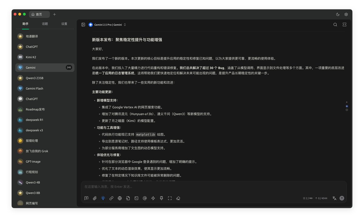The height and width of the screenshot is (222, 364).
Task: Select the 地道翻译 assistant
Action: click(x=45, y=36)
